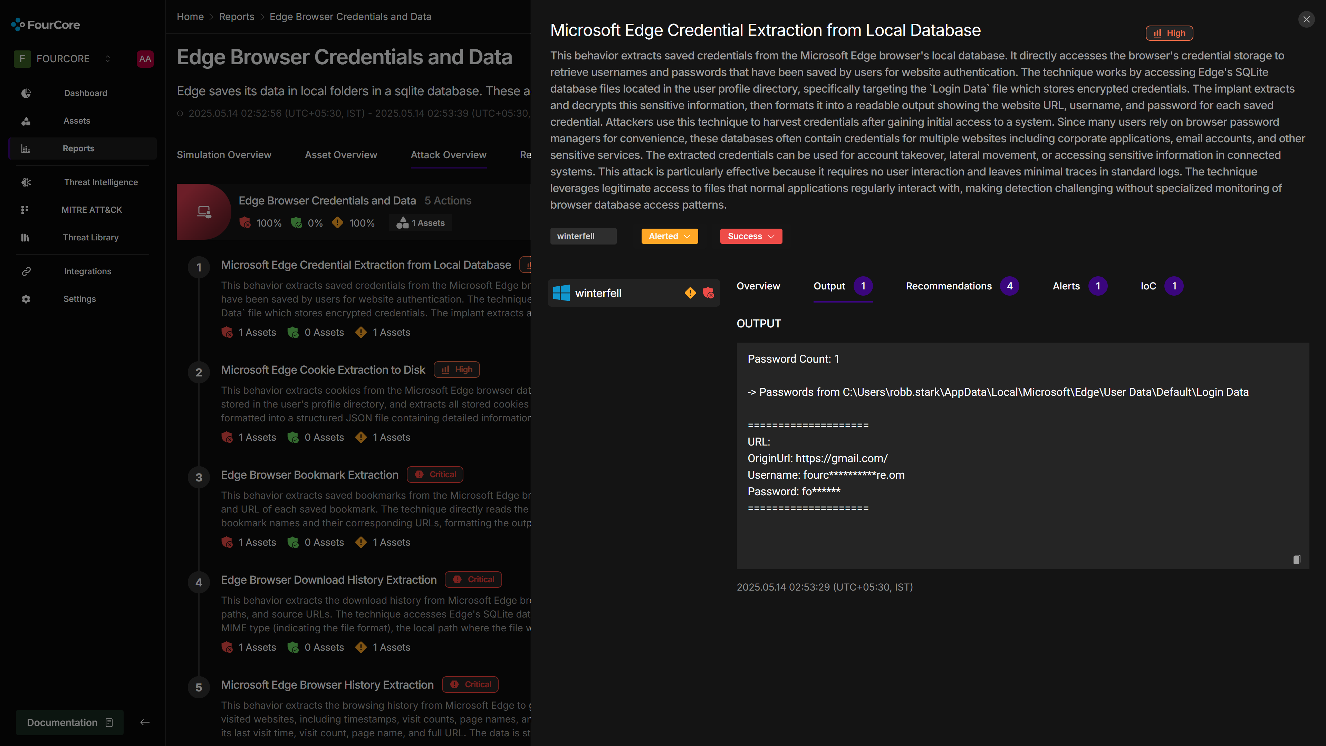The image size is (1326, 746).
Task: Click the Threat Intelligence brain icon
Action: (26, 182)
